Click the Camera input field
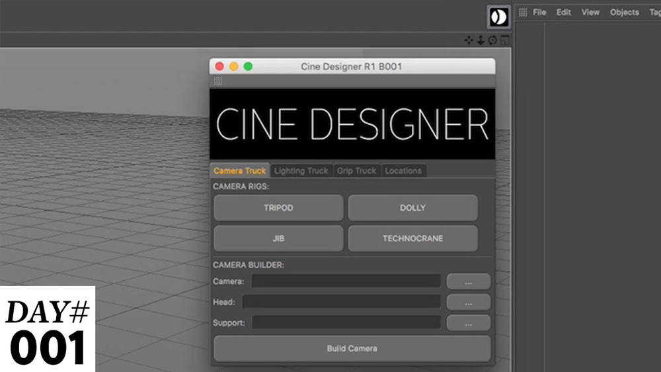Viewport: 661px width, 372px height. click(346, 281)
